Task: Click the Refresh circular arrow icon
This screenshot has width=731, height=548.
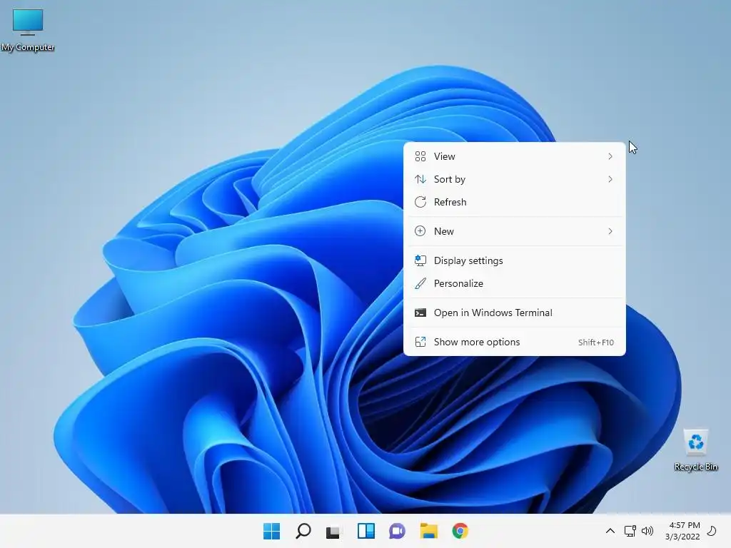Action: pyautogui.click(x=420, y=202)
